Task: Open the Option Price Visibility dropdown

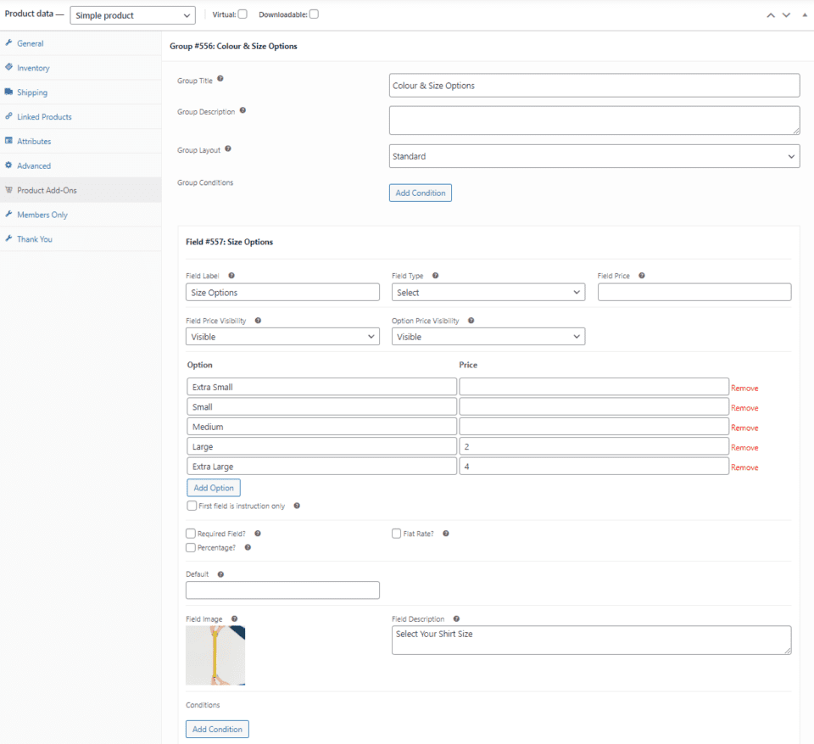Action: point(488,336)
